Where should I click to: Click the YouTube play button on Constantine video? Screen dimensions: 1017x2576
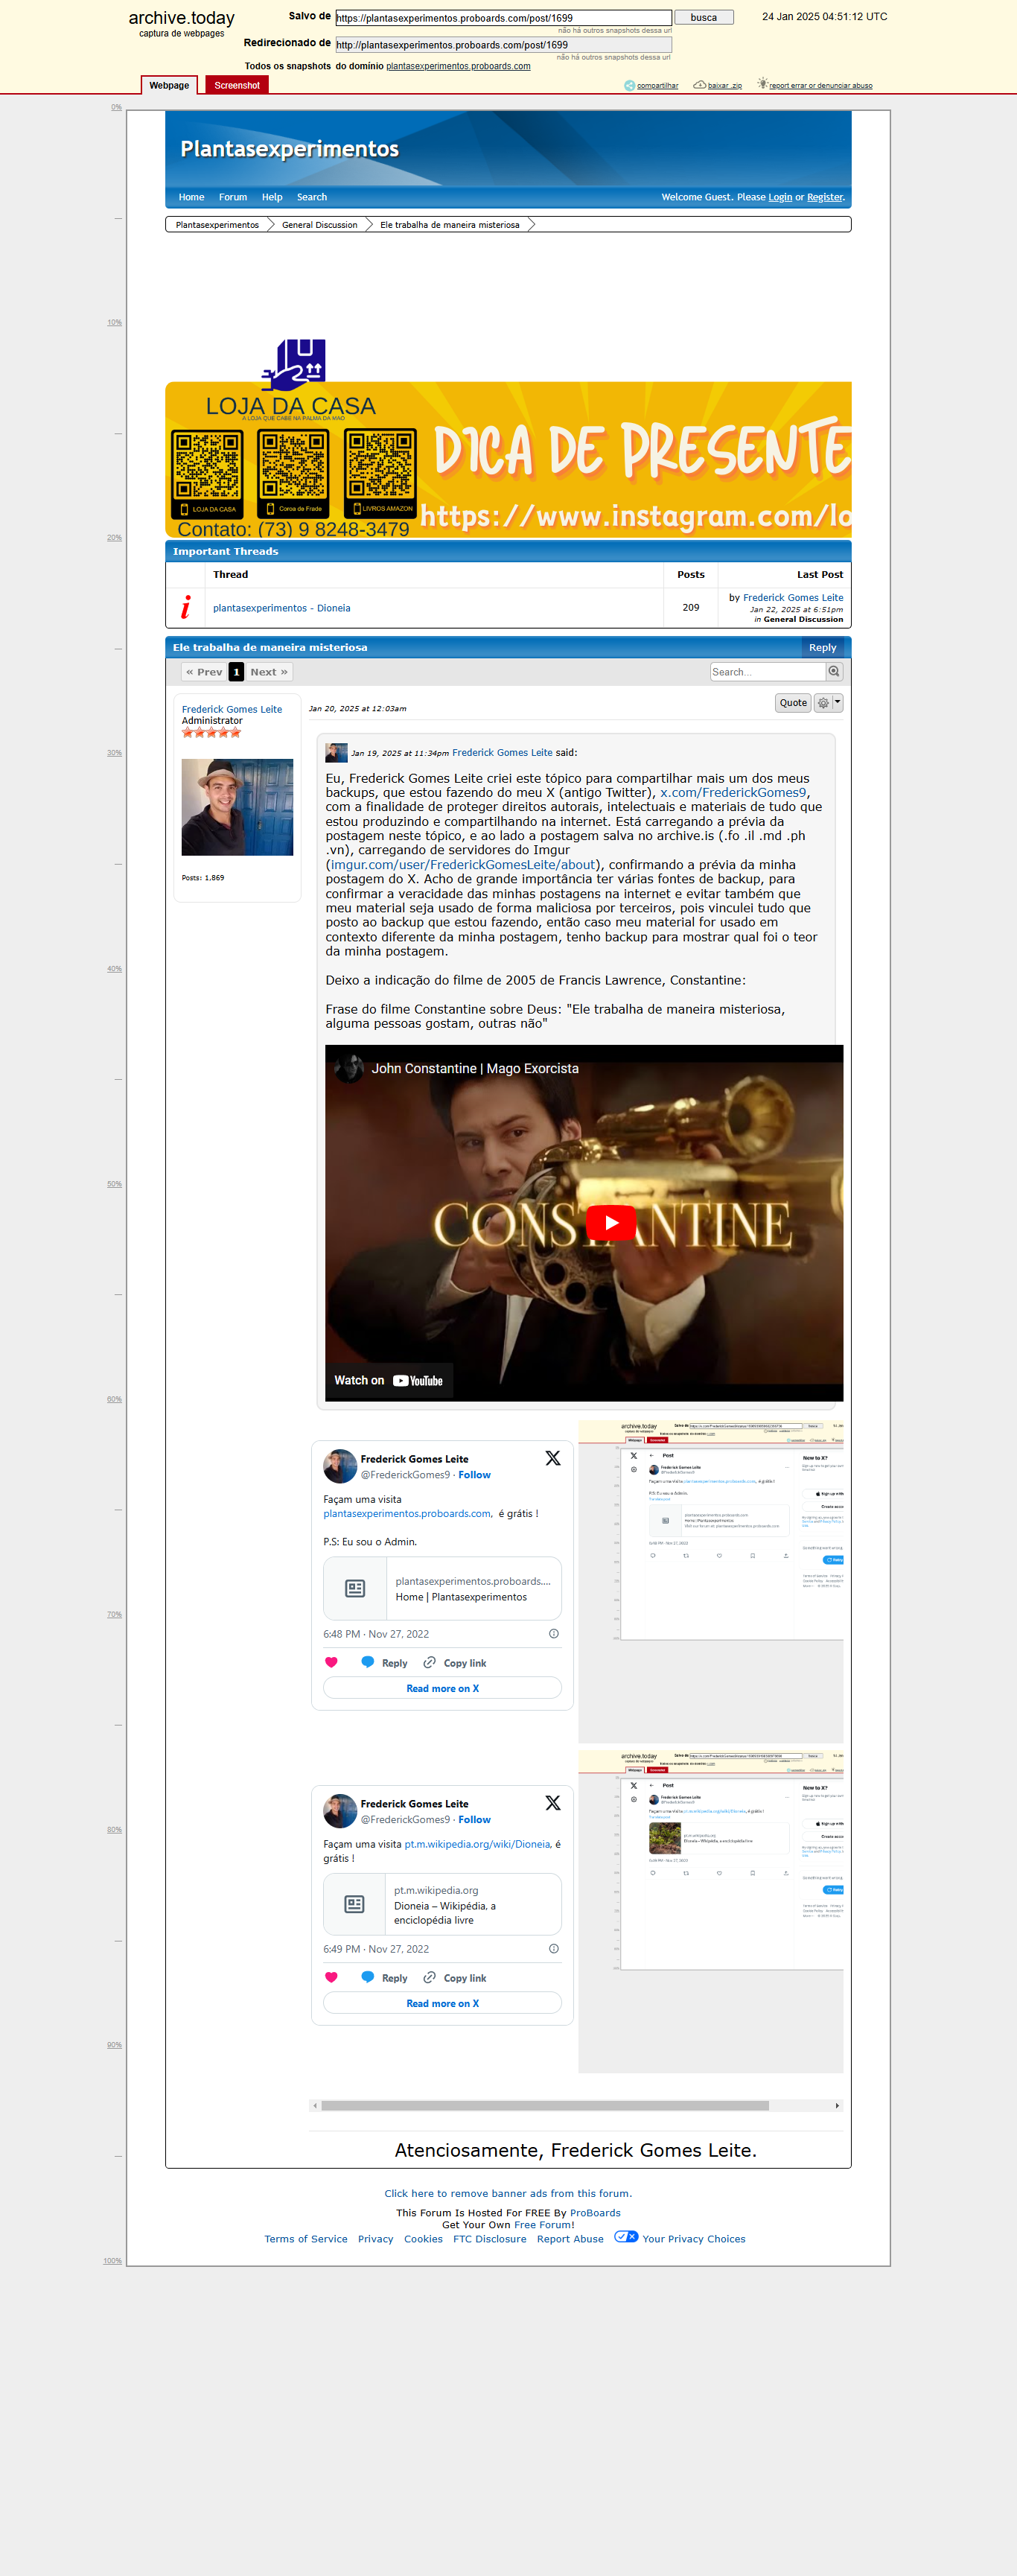point(610,1222)
